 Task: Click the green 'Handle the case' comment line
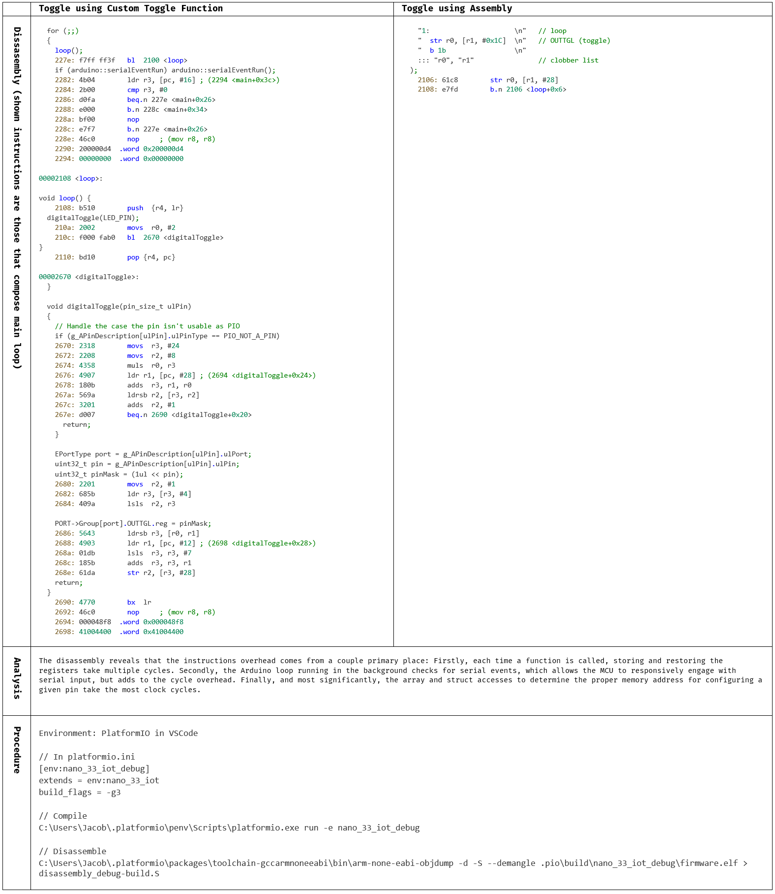147,326
